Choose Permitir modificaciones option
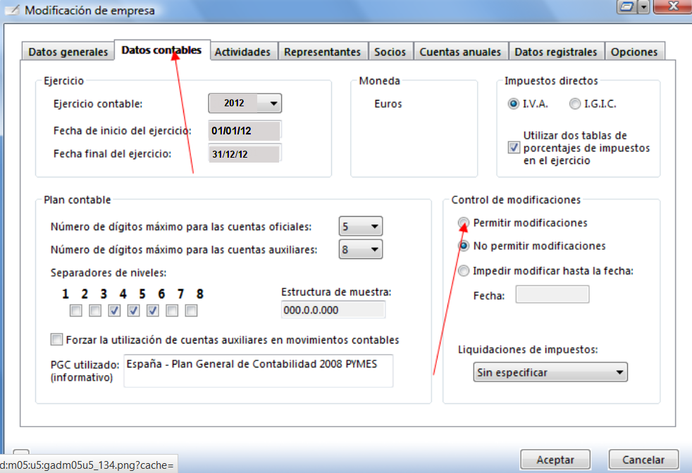Screen dimensions: 692x473 (464, 223)
